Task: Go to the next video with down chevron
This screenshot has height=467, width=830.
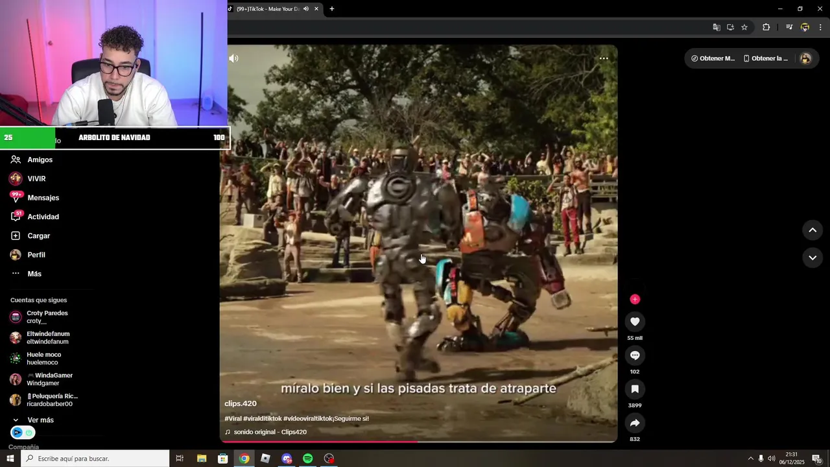Action: coord(812,257)
